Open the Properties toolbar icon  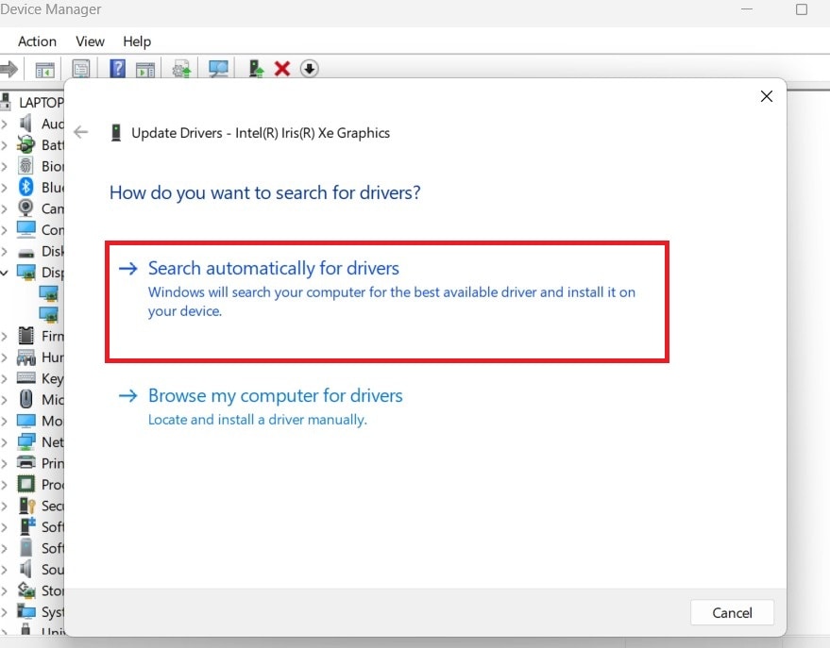click(x=81, y=69)
